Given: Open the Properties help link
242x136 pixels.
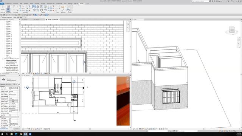Looking at the screenshot, I should (x=4, y=128).
